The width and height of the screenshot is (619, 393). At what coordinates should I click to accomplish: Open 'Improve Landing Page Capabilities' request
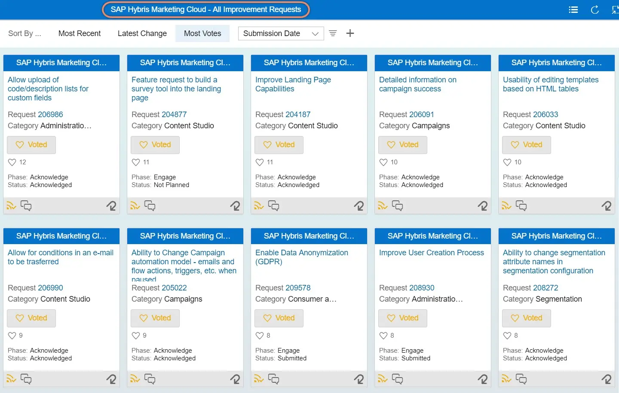pyautogui.click(x=293, y=85)
